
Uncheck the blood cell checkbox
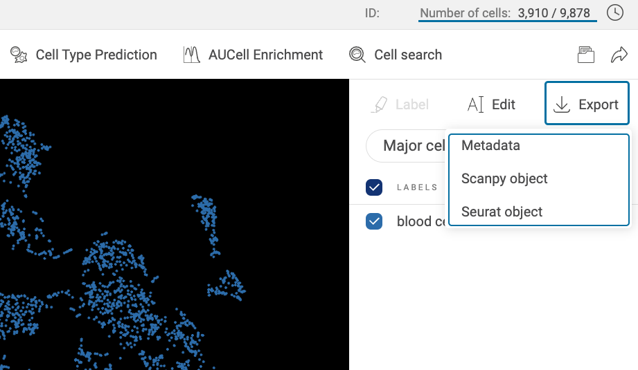point(374,221)
